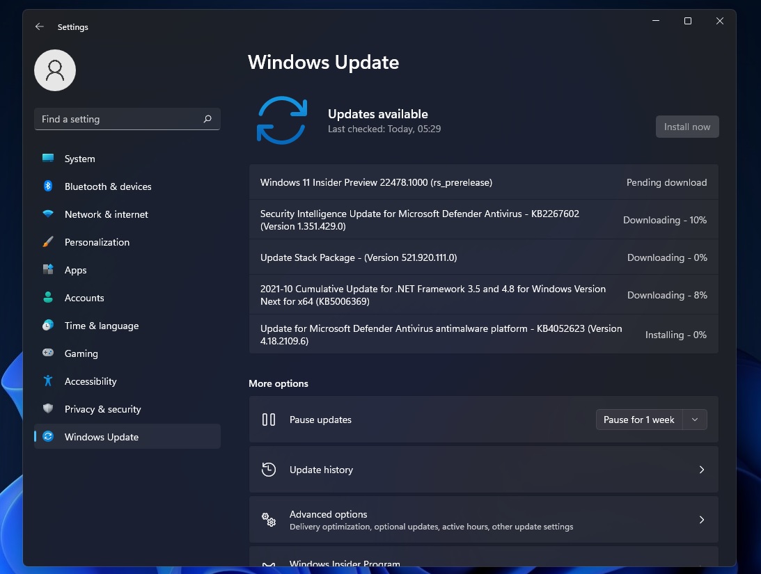Click the back arrow in Settings header

coord(39,26)
